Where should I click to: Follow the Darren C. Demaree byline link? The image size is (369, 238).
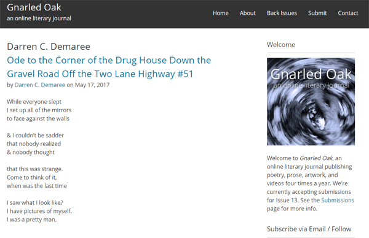point(40,85)
